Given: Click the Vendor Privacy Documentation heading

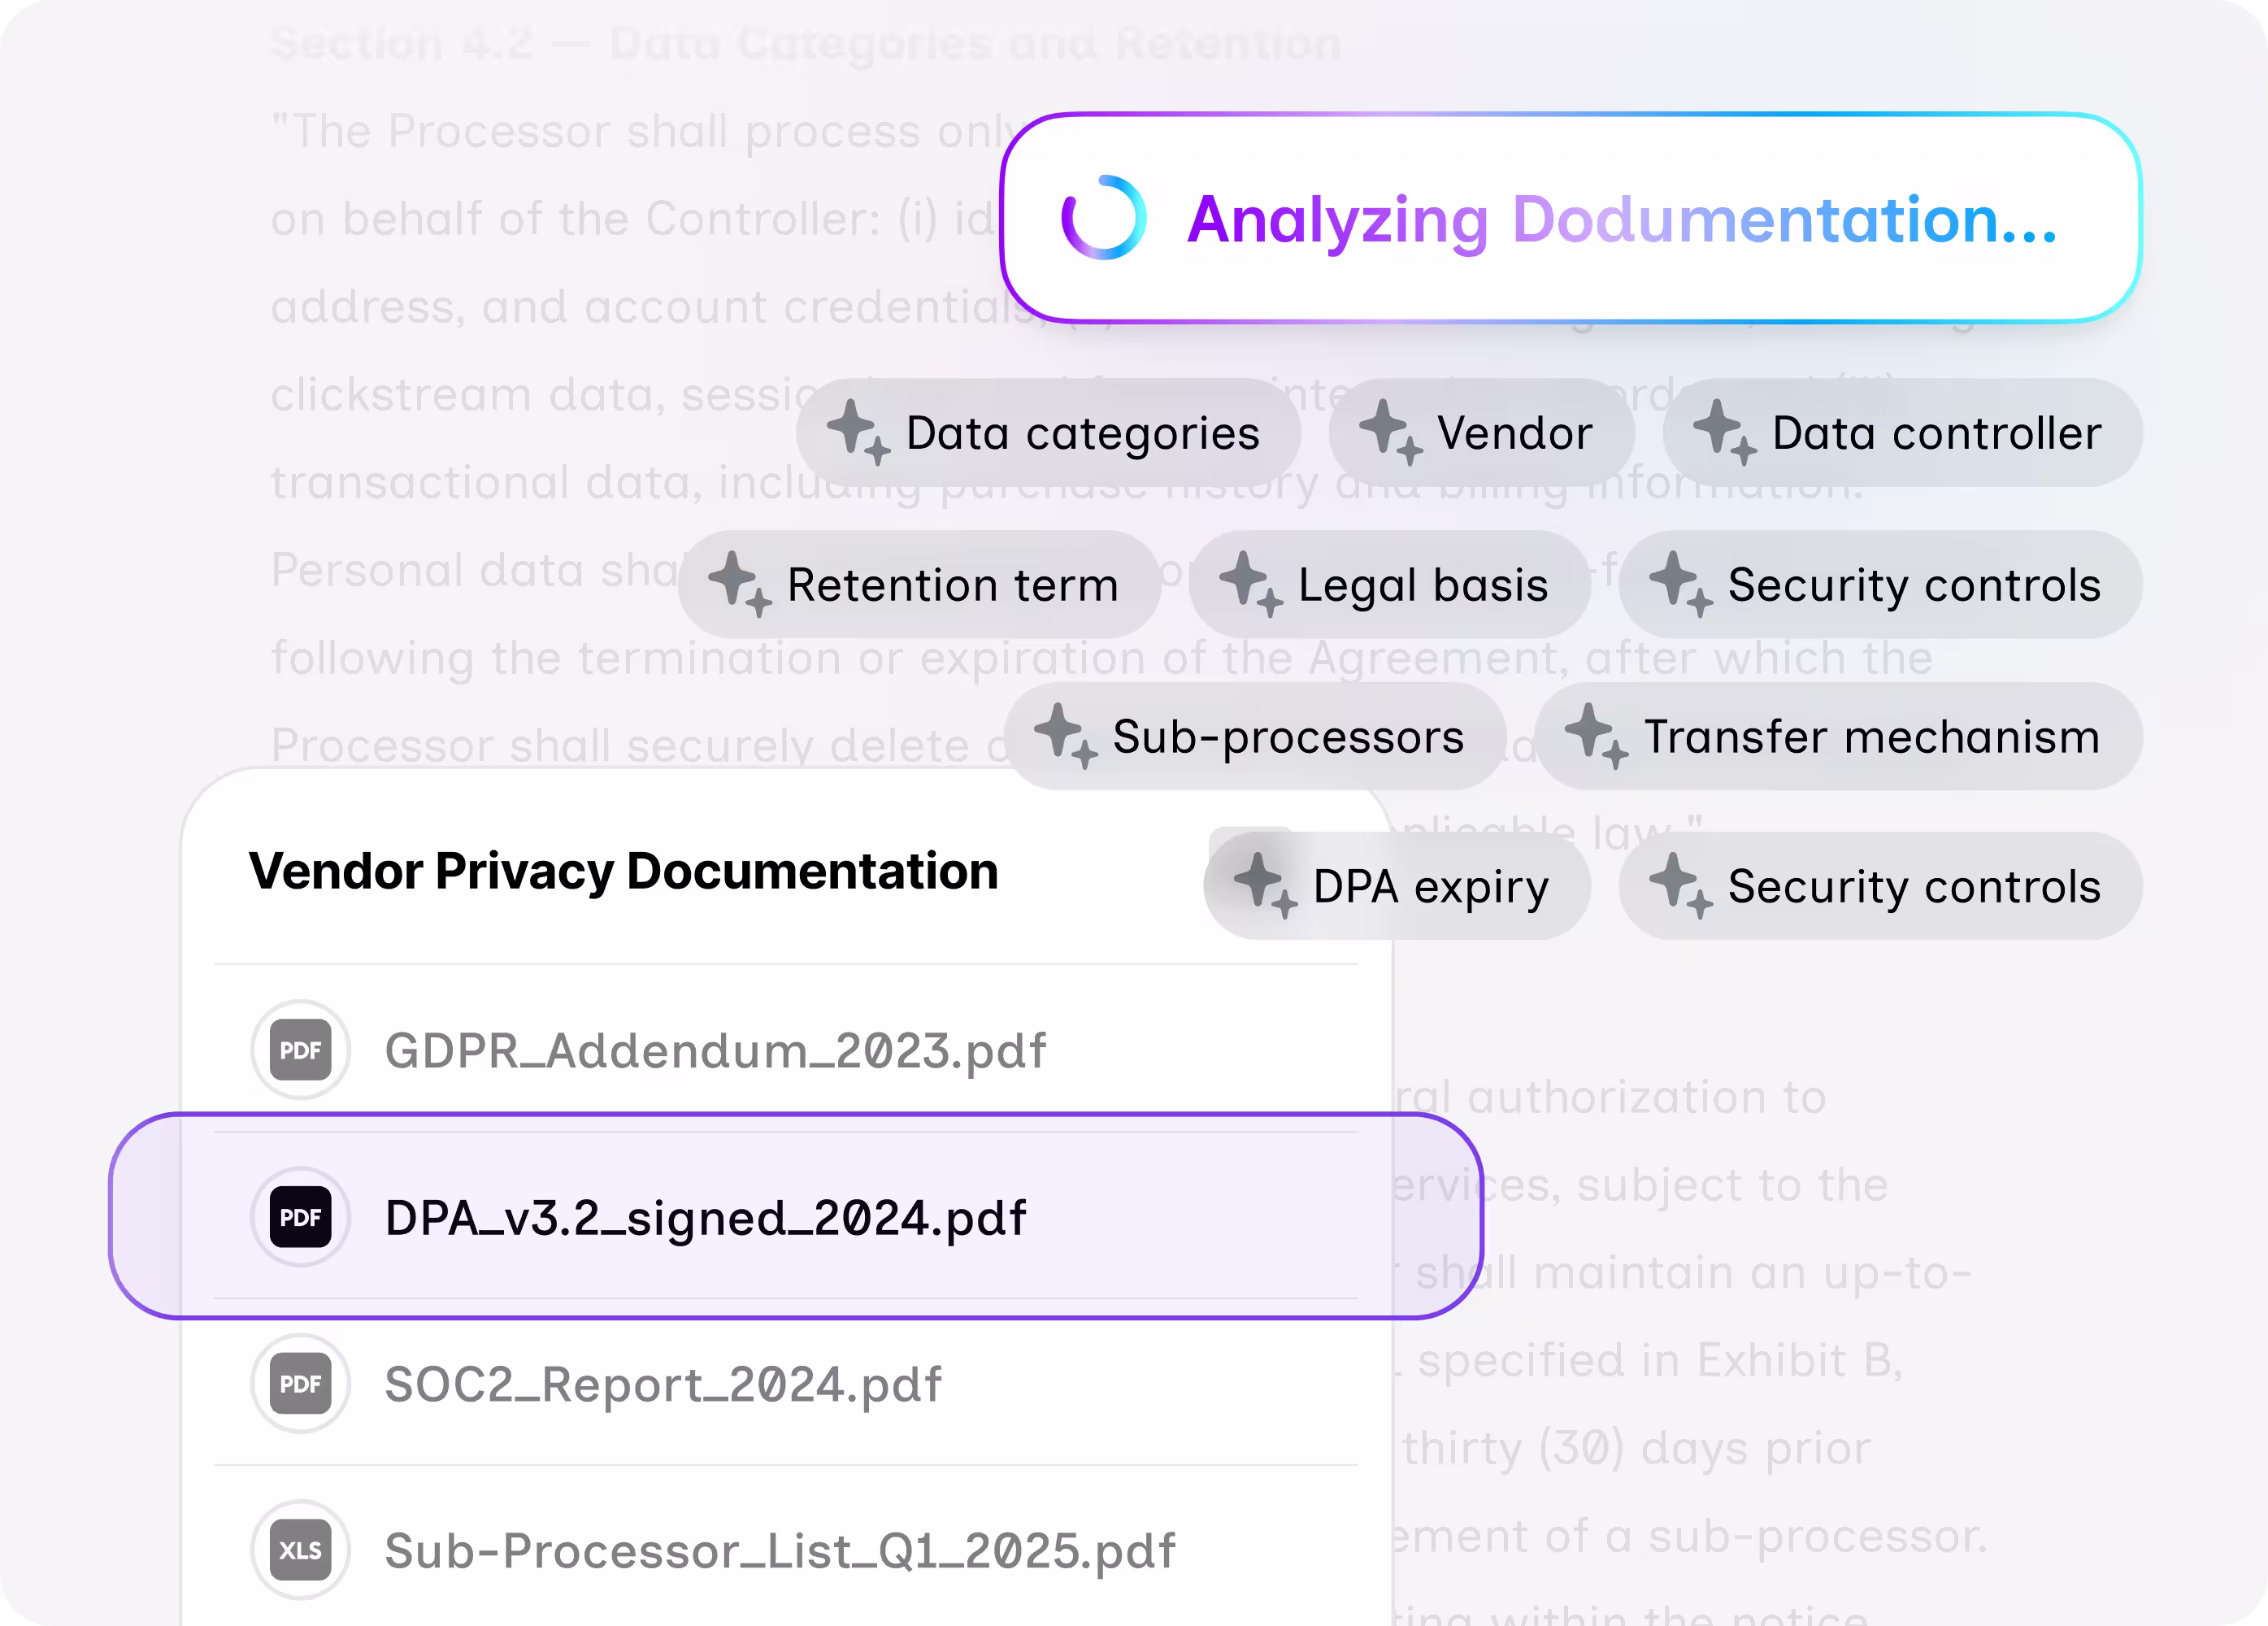Looking at the screenshot, I should click(624, 871).
